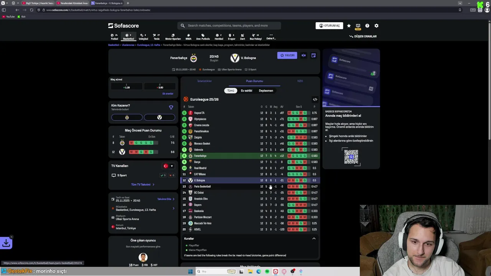Click the V. Bologna crest in match header
The height and width of the screenshot is (276, 491).
(235, 58)
